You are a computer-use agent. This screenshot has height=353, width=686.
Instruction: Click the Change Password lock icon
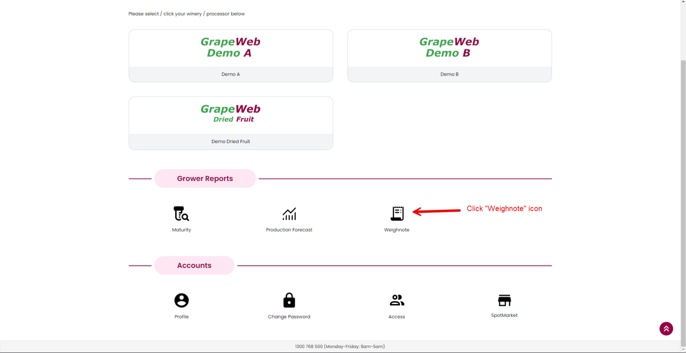click(289, 300)
